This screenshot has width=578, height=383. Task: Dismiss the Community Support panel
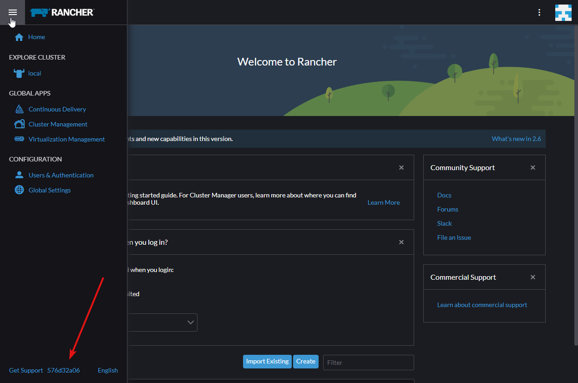533,167
